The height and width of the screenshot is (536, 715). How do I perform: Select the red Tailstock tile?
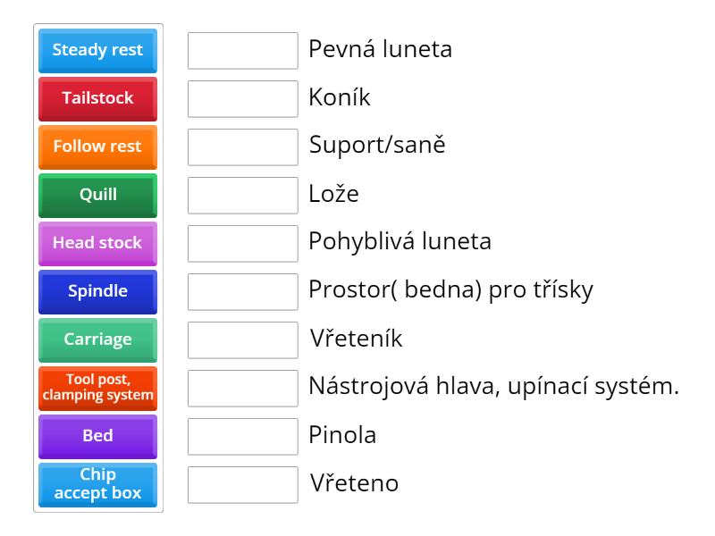tap(97, 98)
